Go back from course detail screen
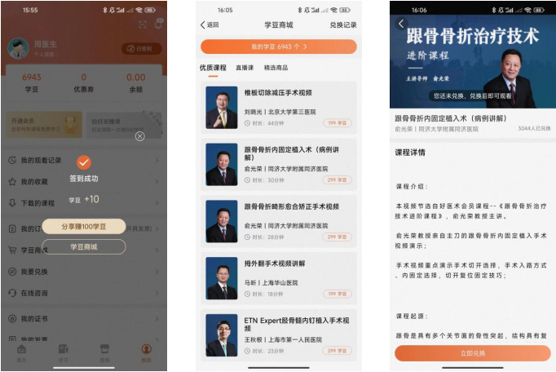Screen dimensions: 556x372 [401, 24]
